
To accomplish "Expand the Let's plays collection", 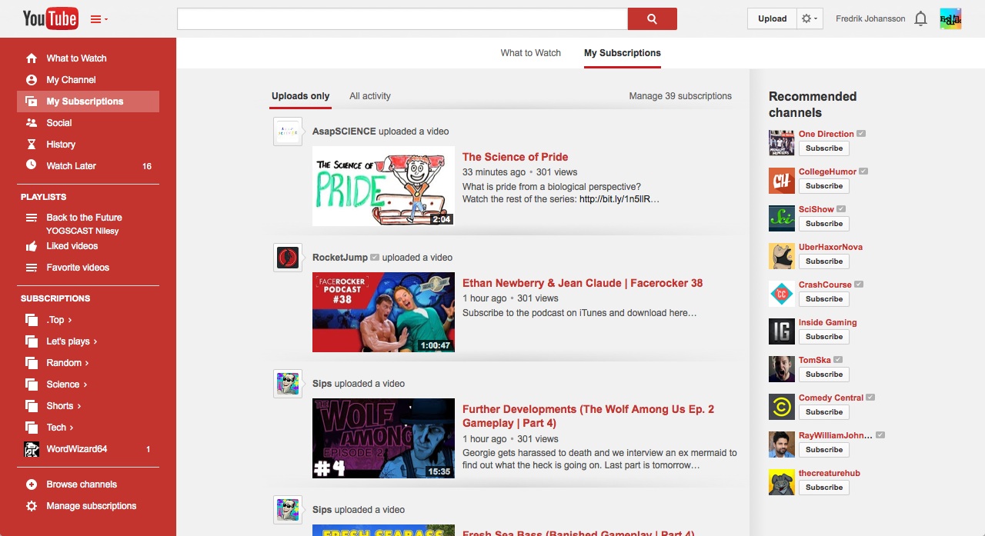I will tap(72, 341).
